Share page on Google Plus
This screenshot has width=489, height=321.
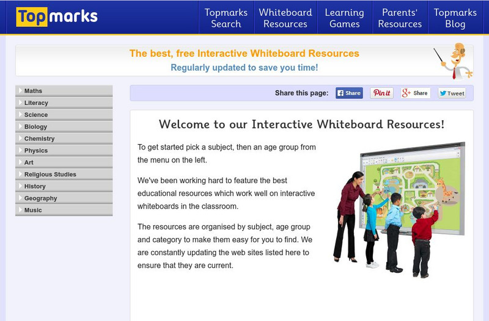click(x=416, y=93)
